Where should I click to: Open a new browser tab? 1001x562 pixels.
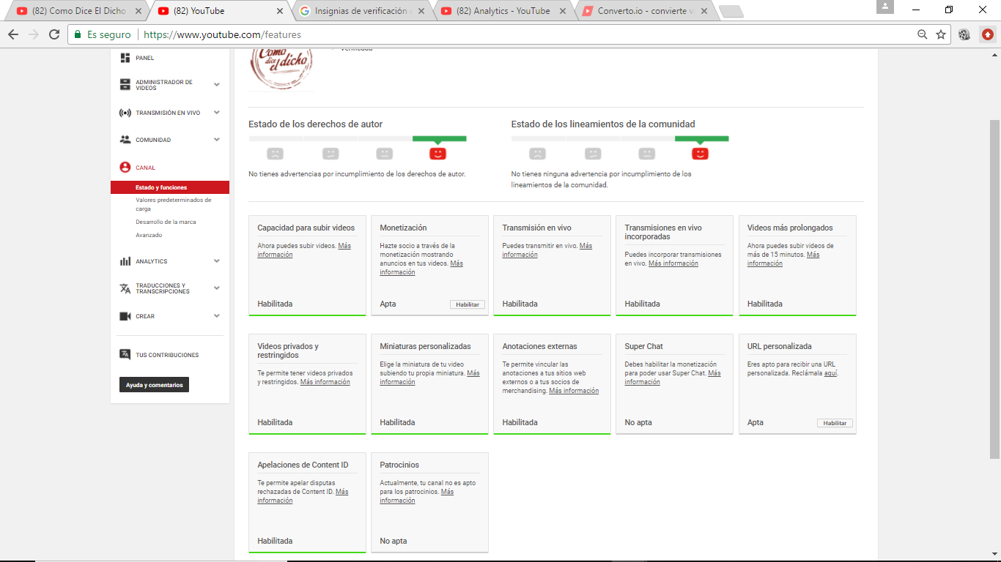[731, 11]
